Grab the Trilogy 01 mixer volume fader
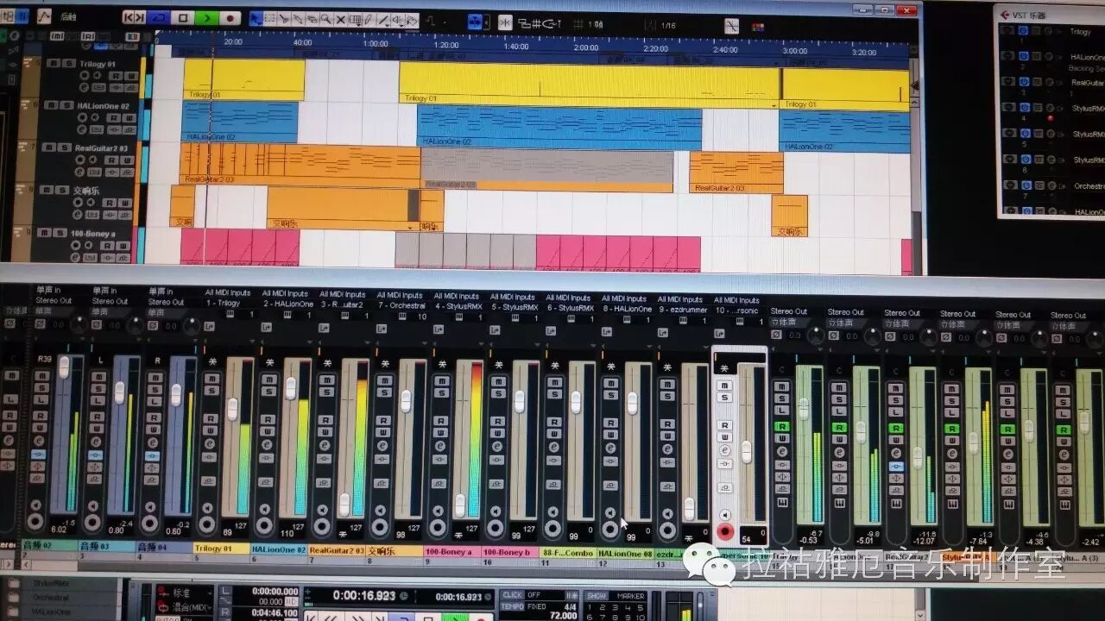1105x621 pixels. pyautogui.click(x=232, y=409)
